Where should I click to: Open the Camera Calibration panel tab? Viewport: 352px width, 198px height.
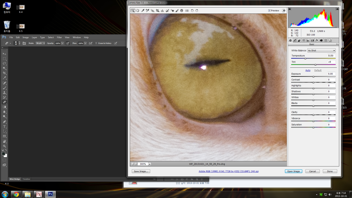tap(321, 40)
